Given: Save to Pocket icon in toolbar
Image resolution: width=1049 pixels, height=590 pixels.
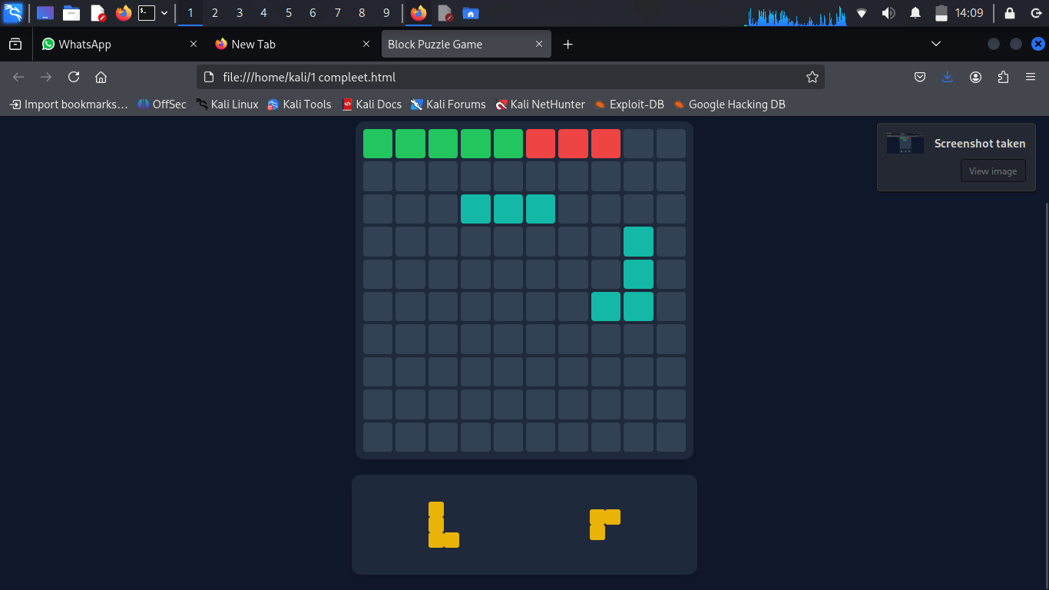Looking at the screenshot, I should (x=919, y=77).
